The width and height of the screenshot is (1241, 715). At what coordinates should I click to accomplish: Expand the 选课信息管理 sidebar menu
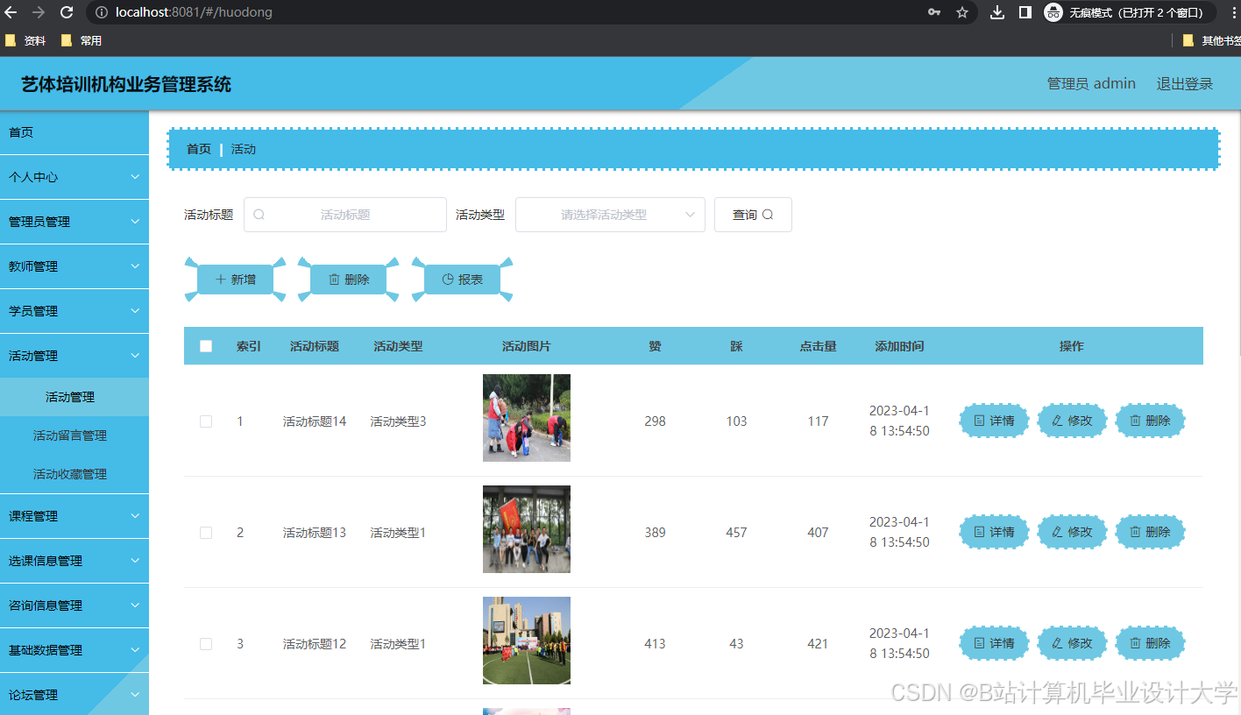pyautogui.click(x=74, y=561)
